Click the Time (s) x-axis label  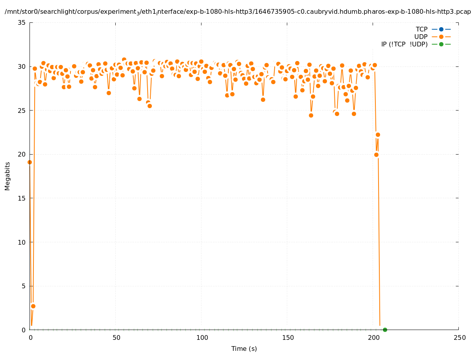tap(244, 348)
